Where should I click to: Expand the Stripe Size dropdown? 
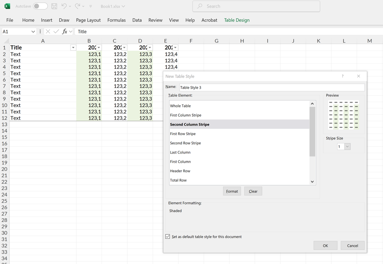pyautogui.click(x=347, y=147)
